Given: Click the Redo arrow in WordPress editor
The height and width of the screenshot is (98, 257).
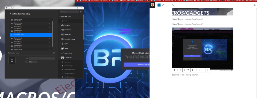Looking at the screenshot, I should pyautogui.click(x=170, y=5).
